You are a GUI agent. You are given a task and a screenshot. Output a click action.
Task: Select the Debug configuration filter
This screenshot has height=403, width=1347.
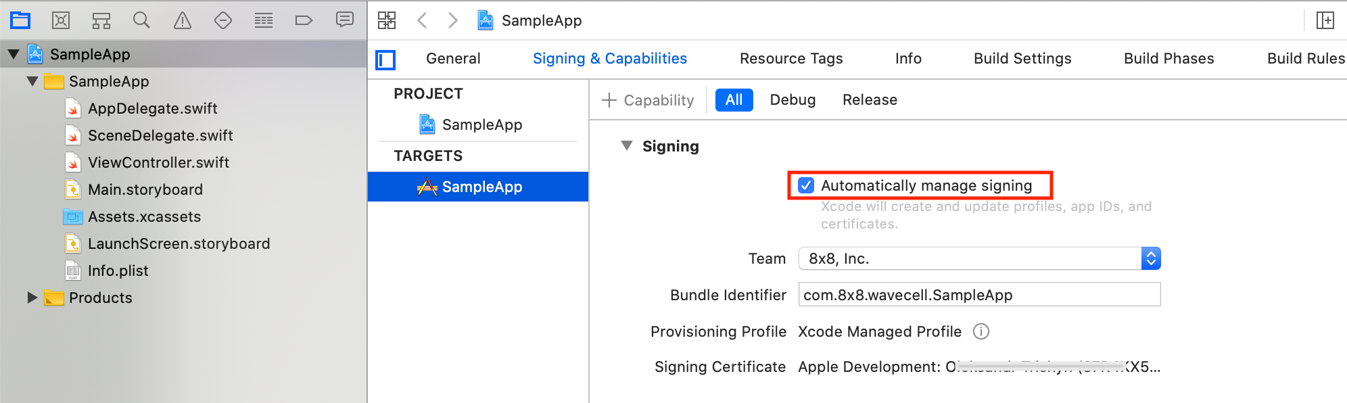pos(793,100)
